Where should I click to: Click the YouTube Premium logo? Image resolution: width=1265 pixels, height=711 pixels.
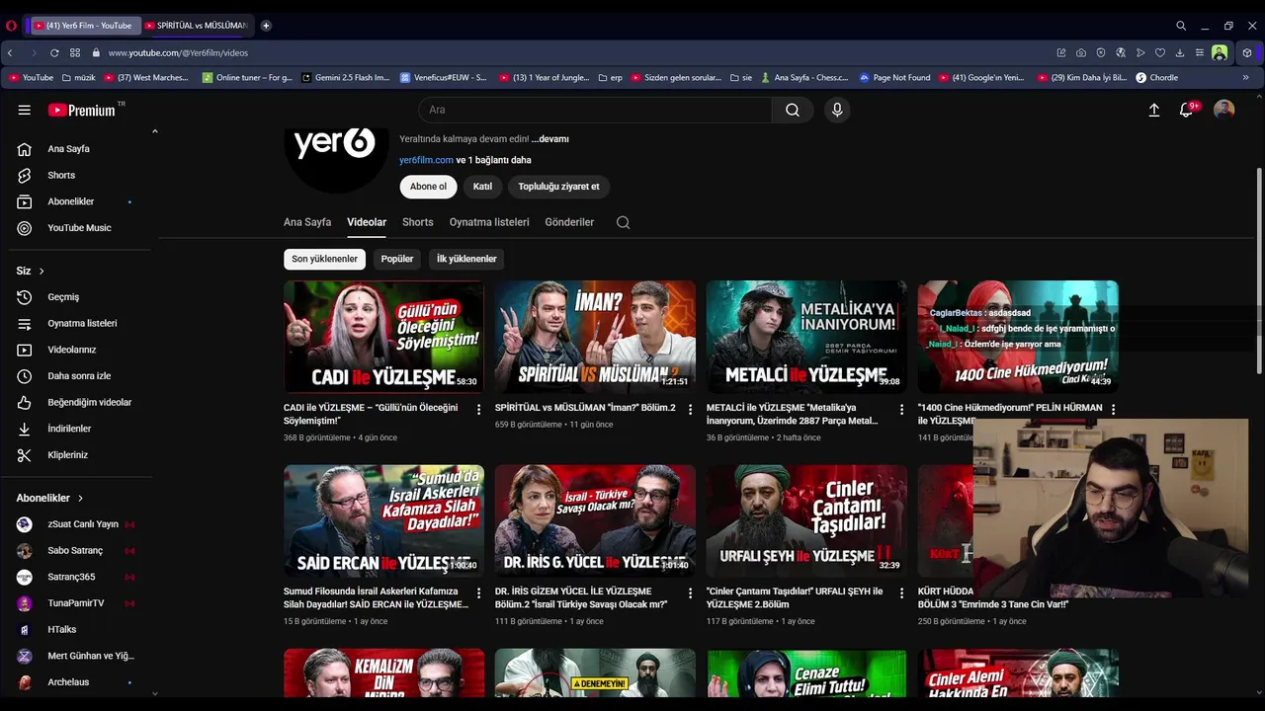82,110
